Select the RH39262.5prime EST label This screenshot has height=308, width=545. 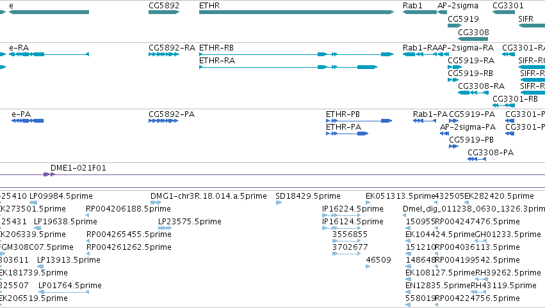pos(508,273)
